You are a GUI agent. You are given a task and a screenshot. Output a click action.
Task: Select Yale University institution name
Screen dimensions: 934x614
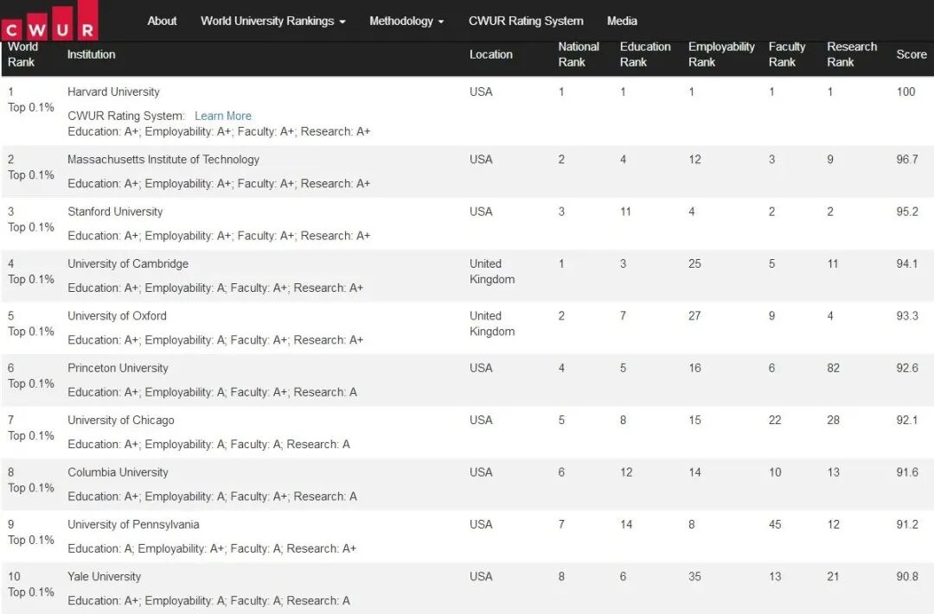tap(105, 577)
